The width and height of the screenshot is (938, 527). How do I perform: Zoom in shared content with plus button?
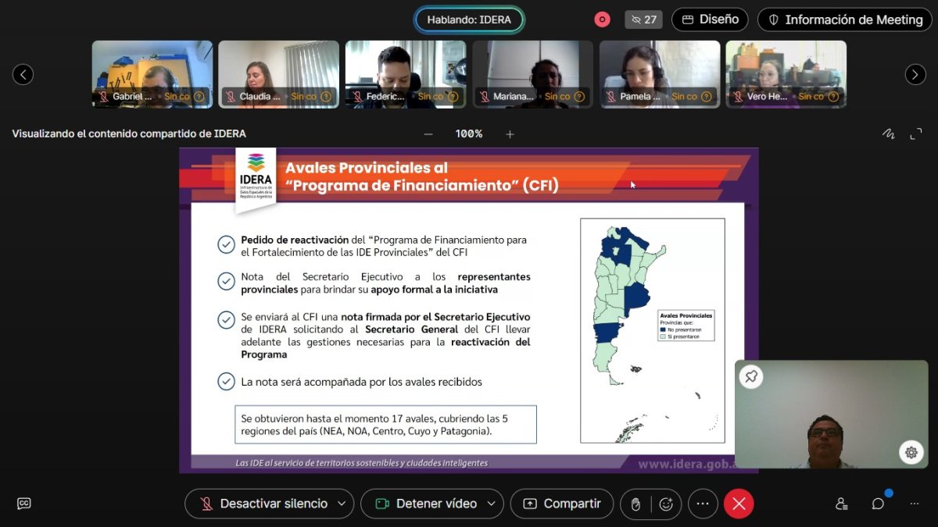pyautogui.click(x=510, y=134)
